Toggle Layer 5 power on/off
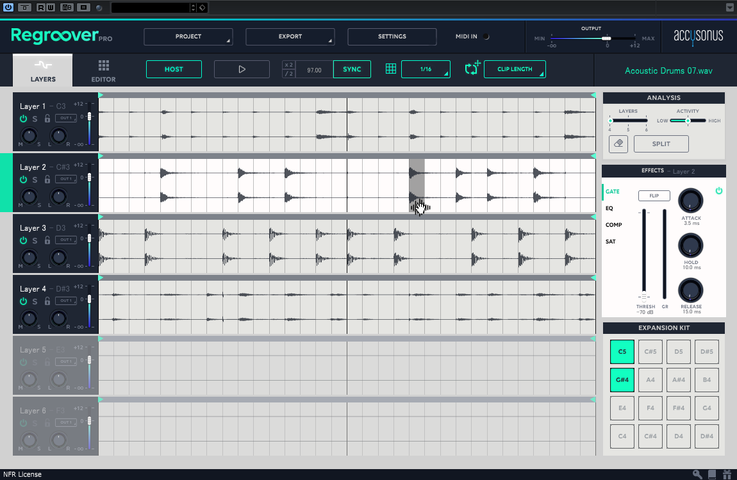 coord(23,363)
